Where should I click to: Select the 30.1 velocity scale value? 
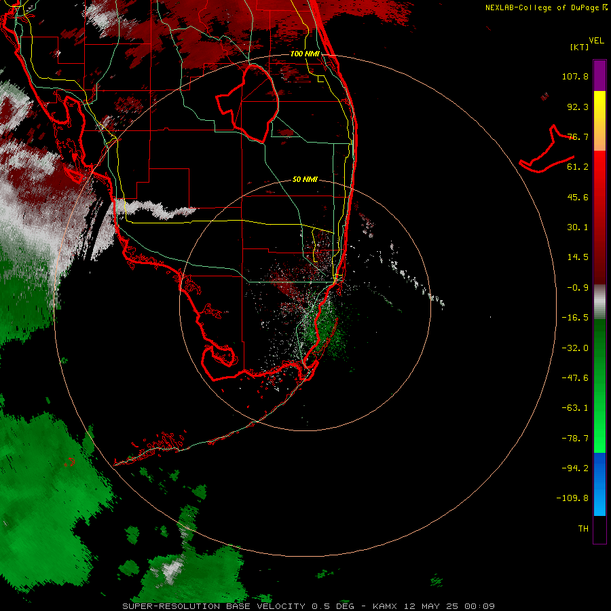[x=578, y=227]
